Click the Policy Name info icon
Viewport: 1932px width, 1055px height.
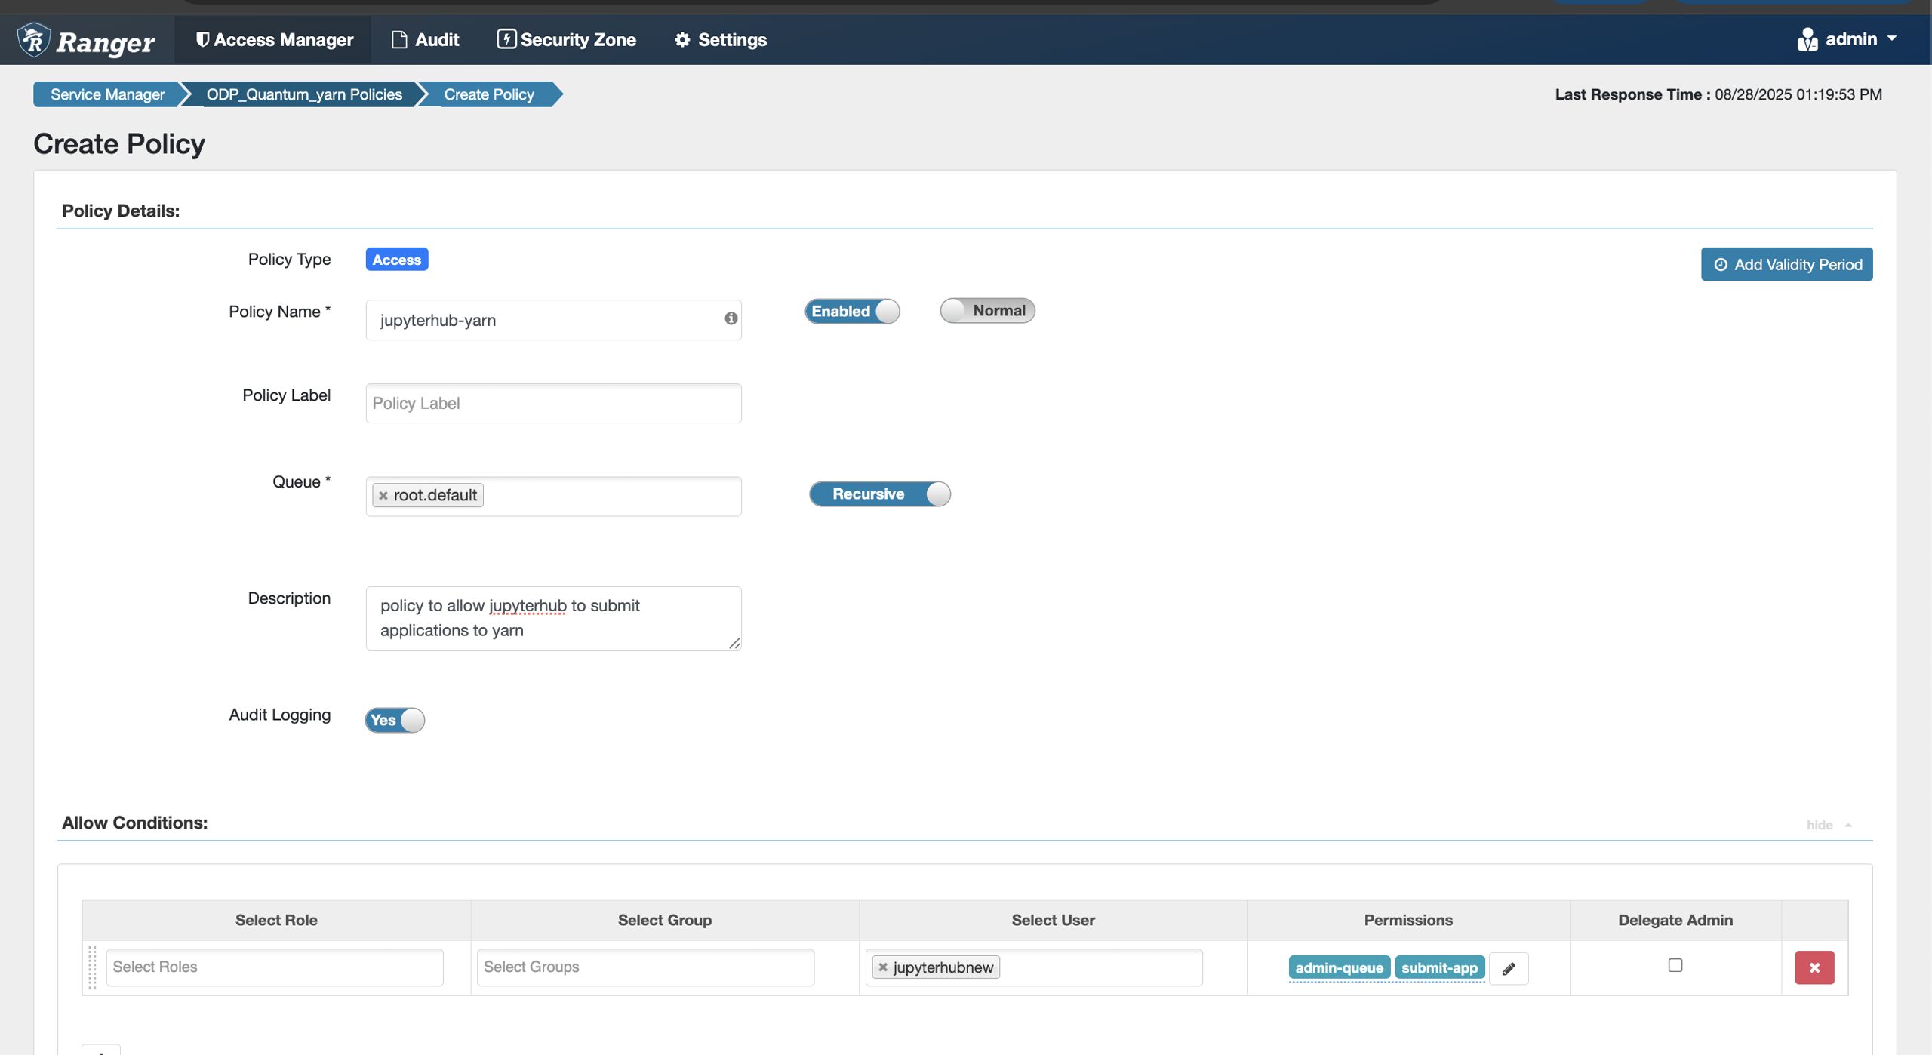(x=731, y=318)
